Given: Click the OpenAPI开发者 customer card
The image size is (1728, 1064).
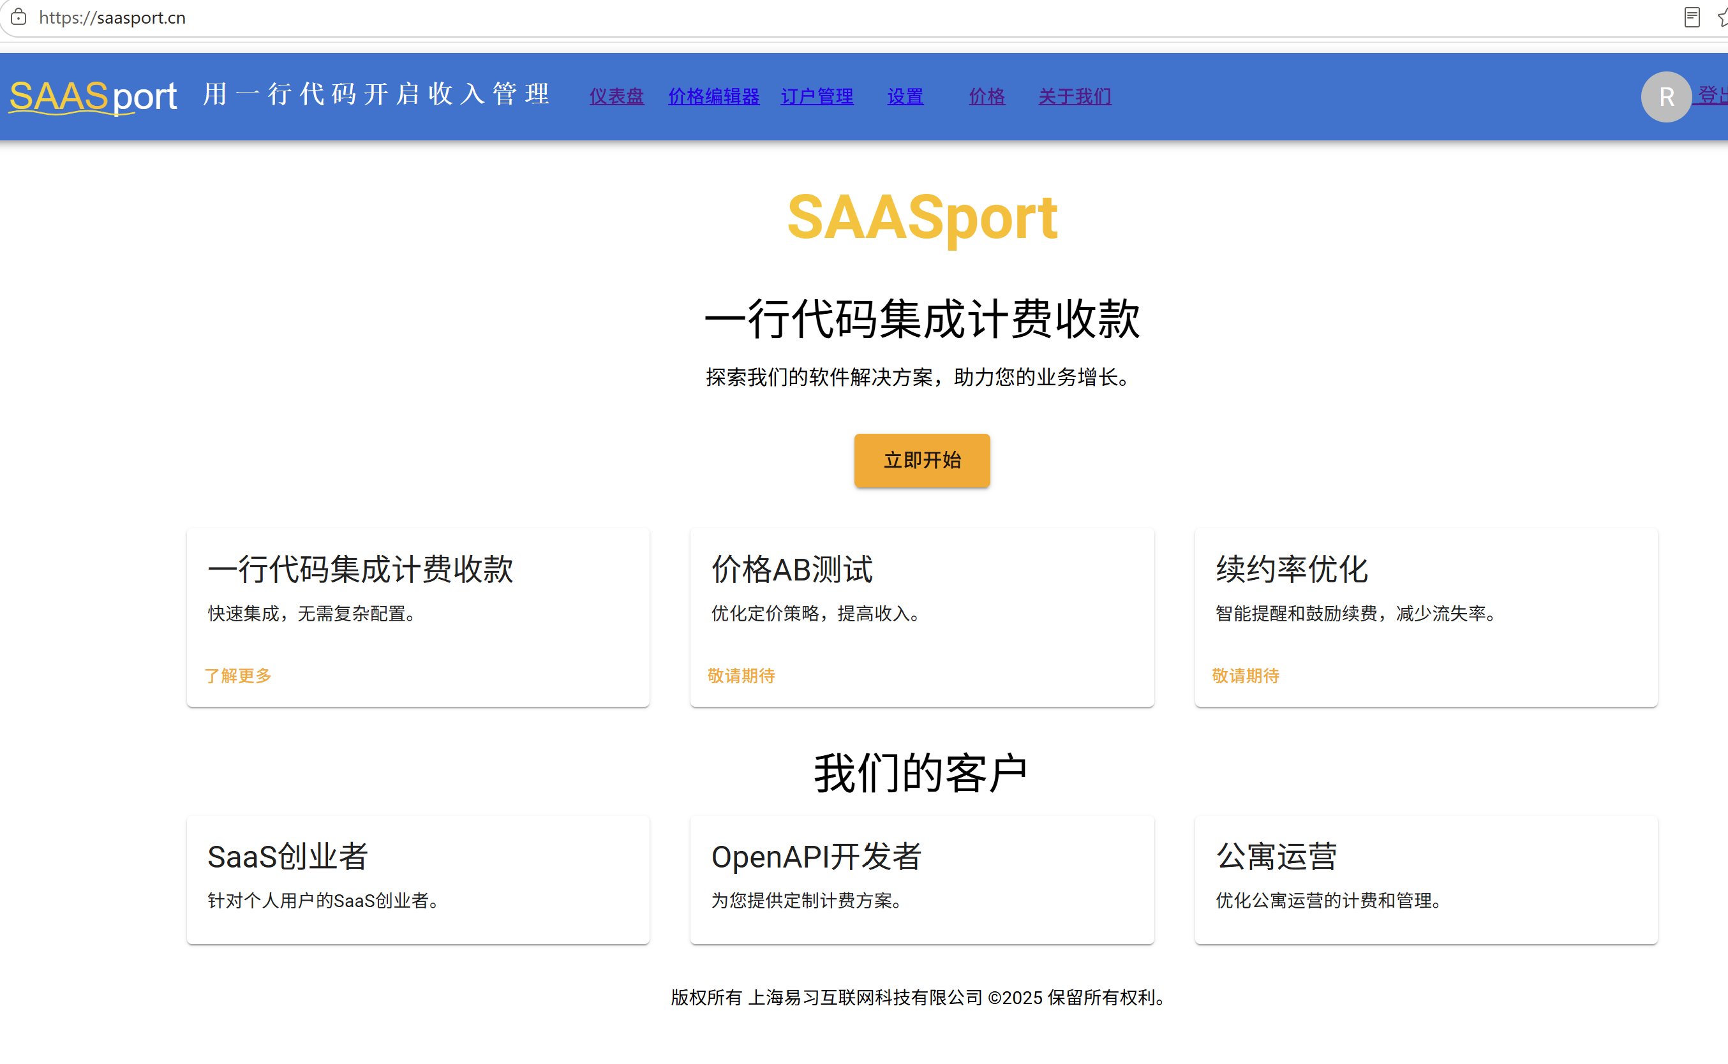Looking at the screenshot, I should coord(922,880).
